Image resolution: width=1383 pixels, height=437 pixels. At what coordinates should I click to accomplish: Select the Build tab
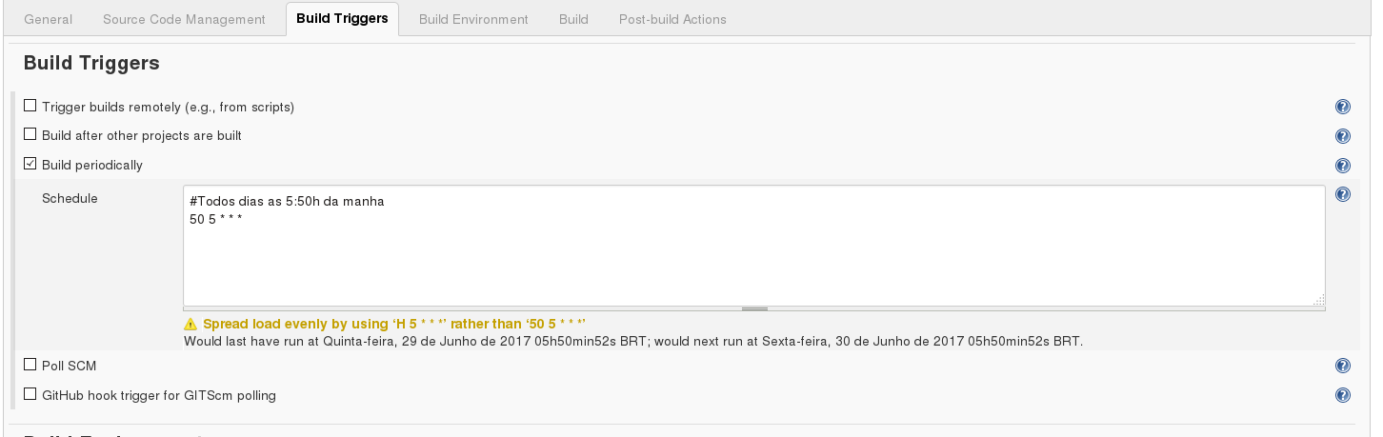[x=573, y=19]
